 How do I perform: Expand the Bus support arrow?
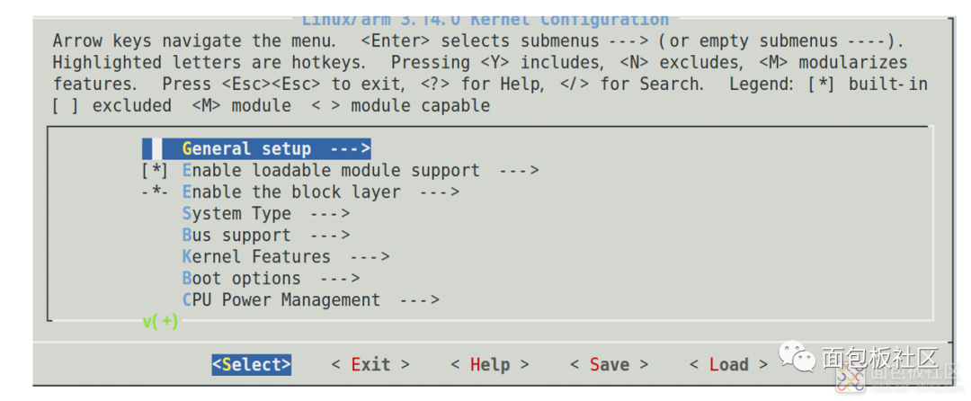click(x=330, y=236)
